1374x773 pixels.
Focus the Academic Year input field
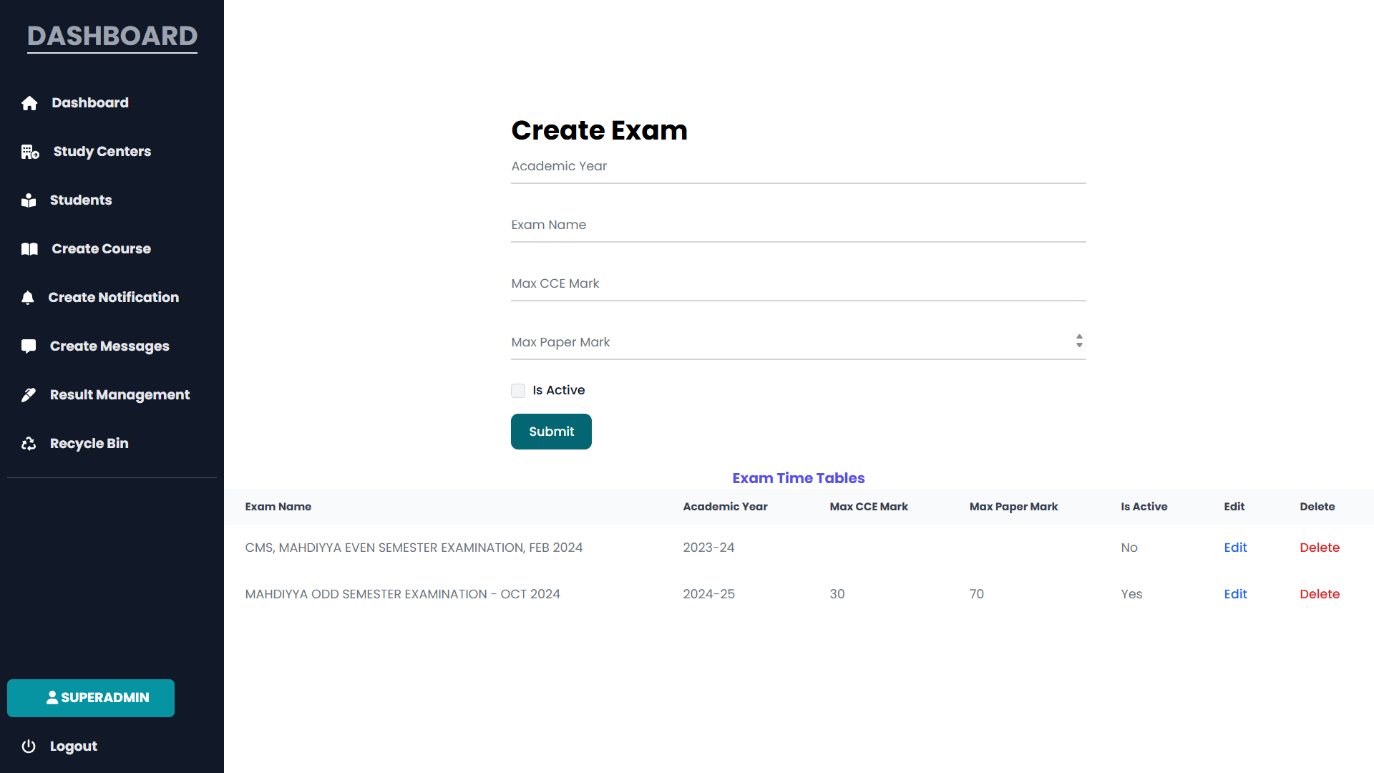point(798,167)
